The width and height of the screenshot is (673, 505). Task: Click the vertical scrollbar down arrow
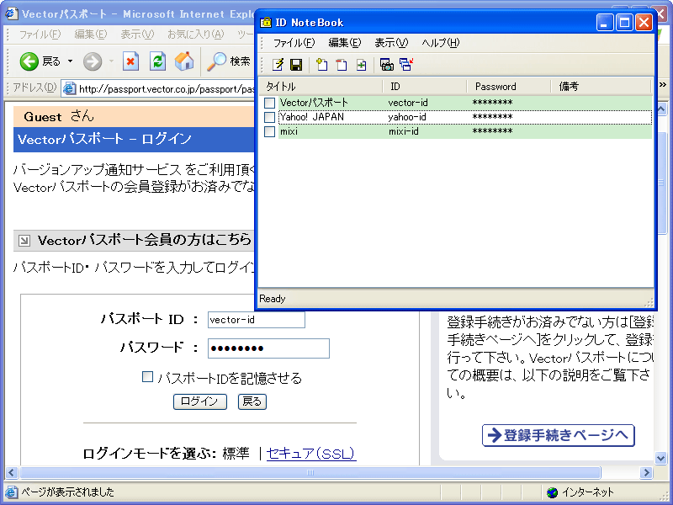pyautogui.click(x=661, y=458)
